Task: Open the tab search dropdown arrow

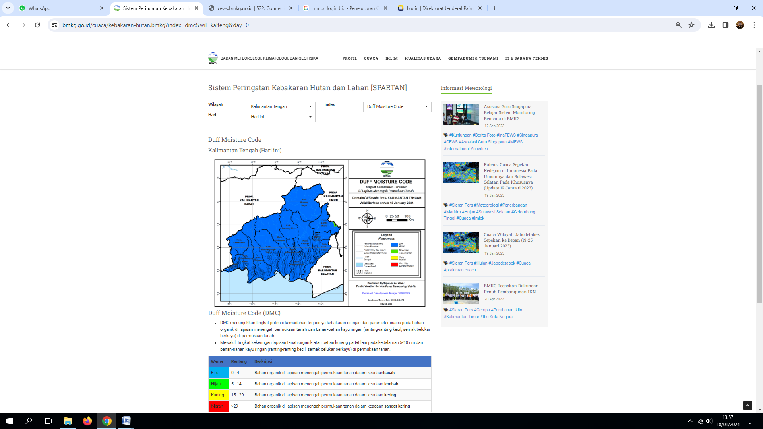Action: point(8,8)
